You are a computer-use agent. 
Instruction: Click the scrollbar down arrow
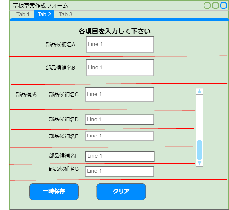click(199, 163)
